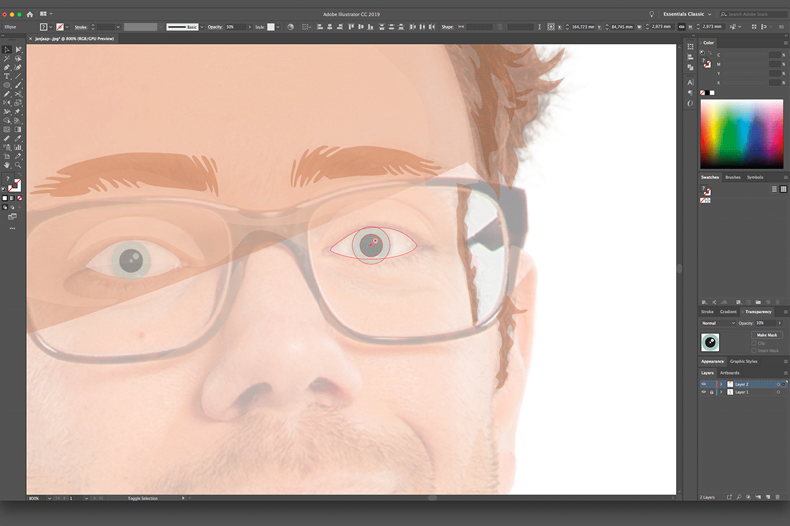Switch to the Symbols tab
The image size is (790, 526).
click(x=755, y=177)
